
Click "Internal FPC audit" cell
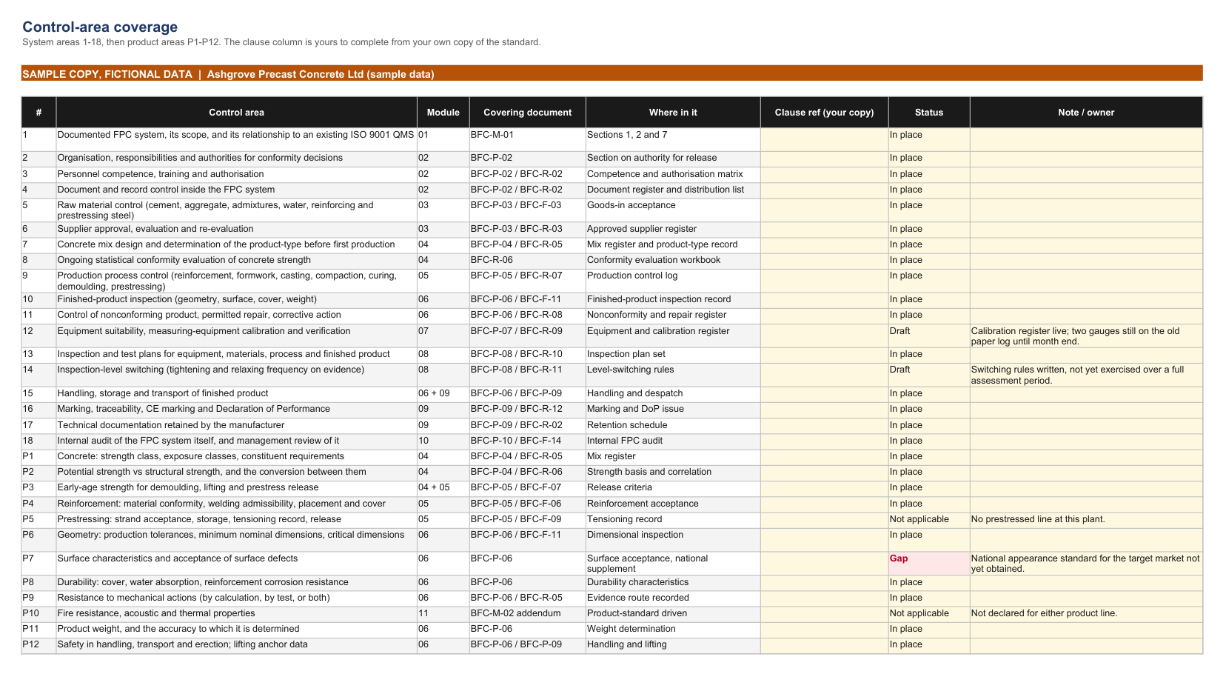673,441
